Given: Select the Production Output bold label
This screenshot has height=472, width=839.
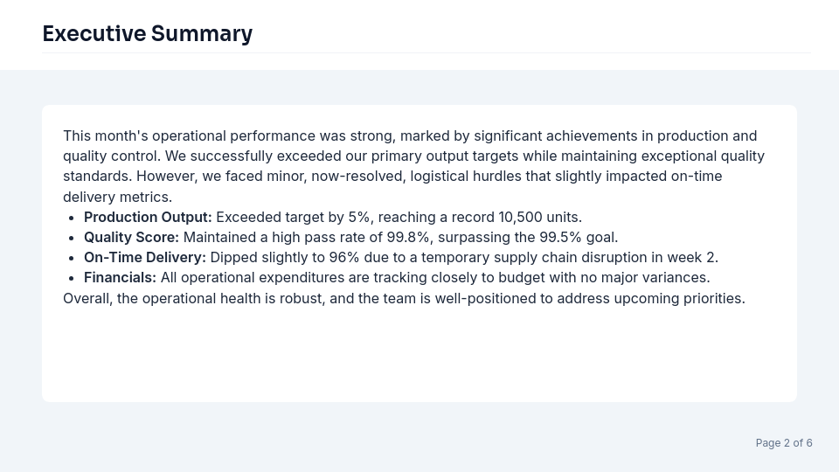Looking at the screenshot, I should click(148, 217).
